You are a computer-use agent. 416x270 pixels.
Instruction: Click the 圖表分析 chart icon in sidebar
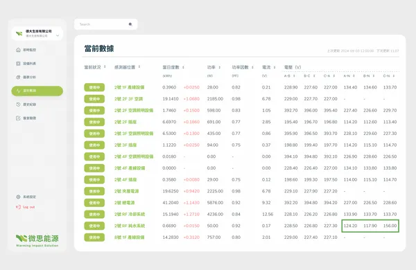pyautogui.click(x=18, y=77)
